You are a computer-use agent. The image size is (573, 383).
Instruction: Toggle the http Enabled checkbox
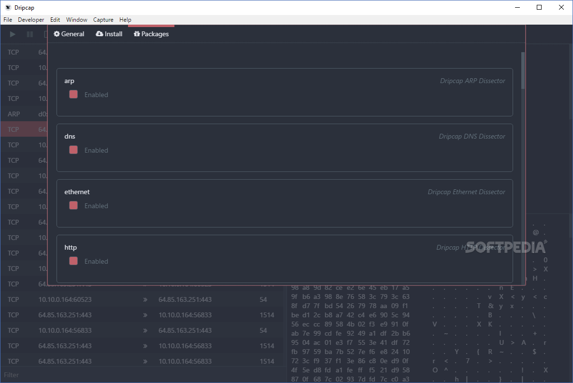click(x=73, y=261)
